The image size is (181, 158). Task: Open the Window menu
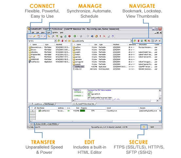pyautogui.click(x=55, y=33)
